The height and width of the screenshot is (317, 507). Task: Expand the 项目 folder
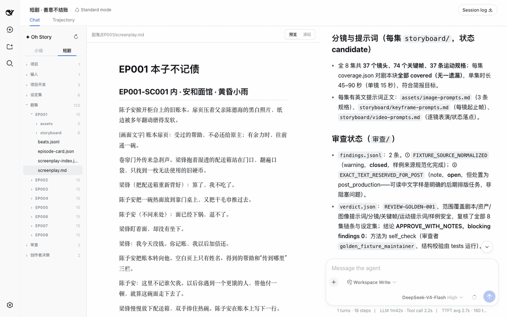tap(53, 64)
